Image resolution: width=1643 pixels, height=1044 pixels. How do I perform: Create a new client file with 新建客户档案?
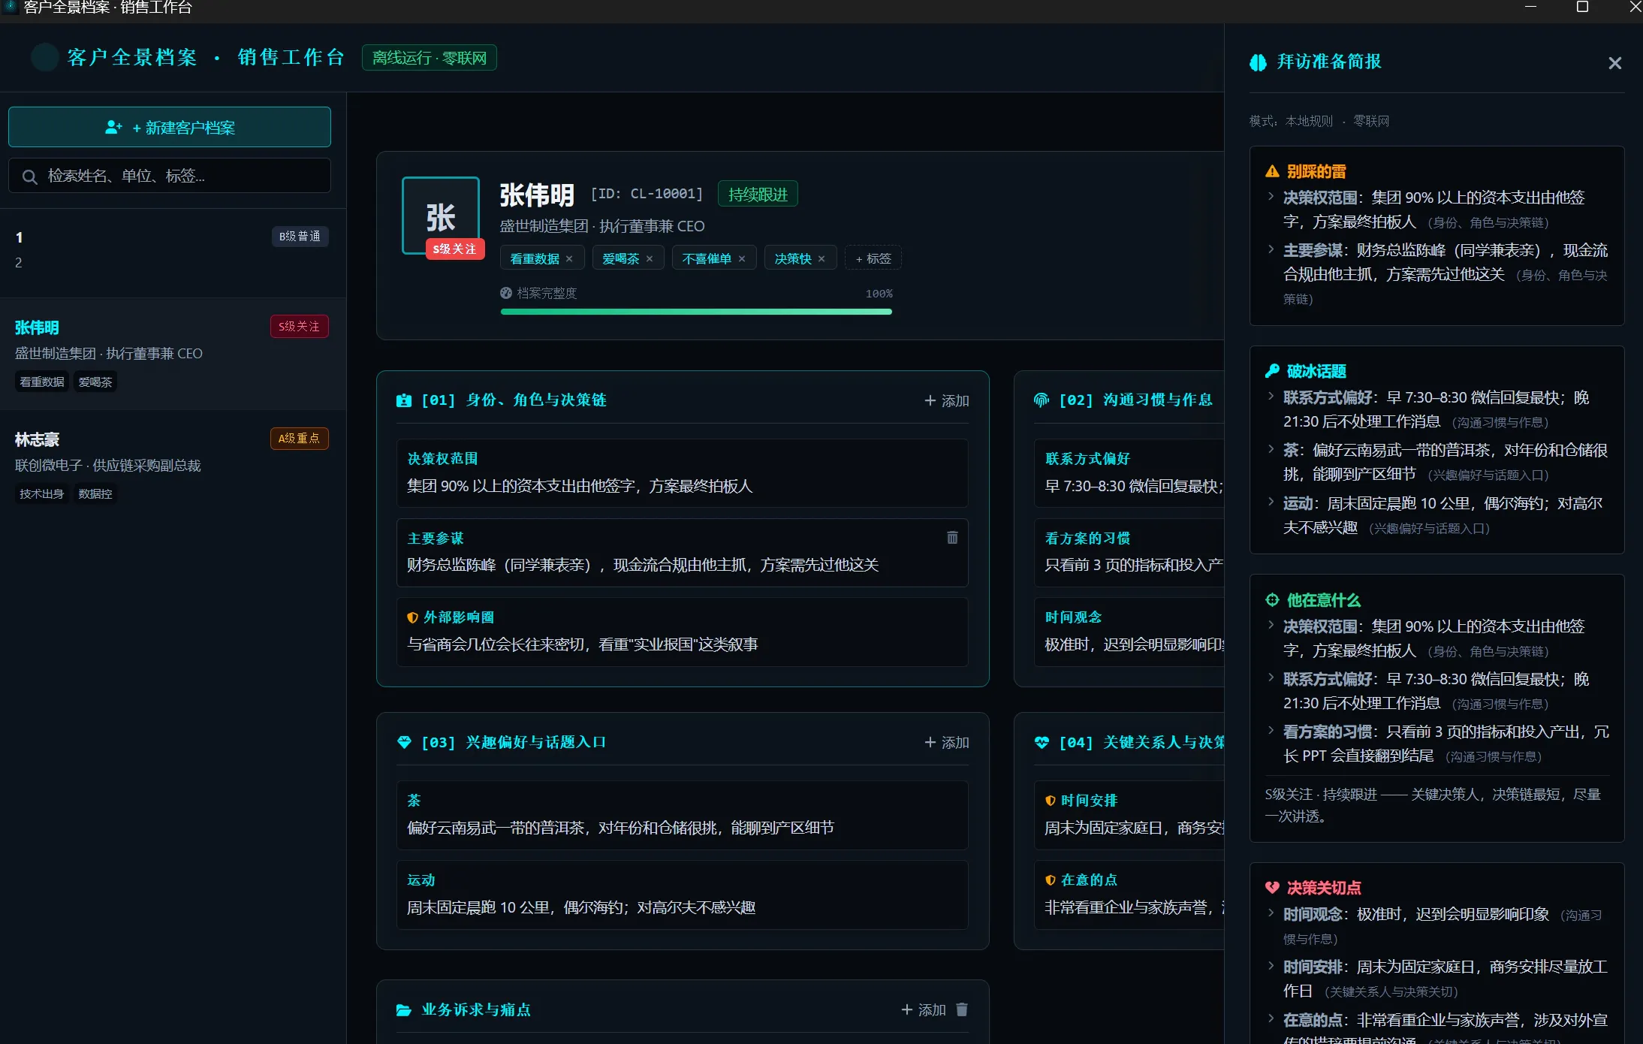170,127
